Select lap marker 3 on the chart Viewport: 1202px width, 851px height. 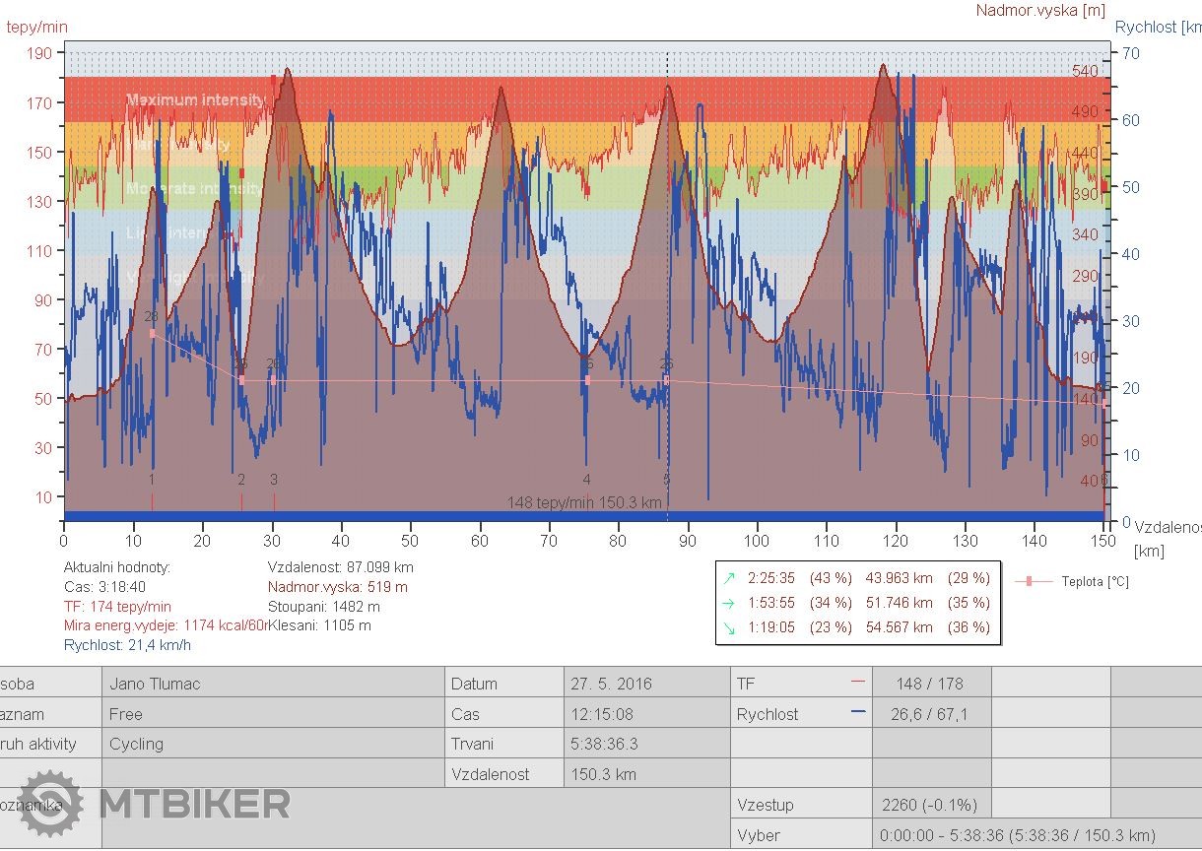click(x=274, y=481)
